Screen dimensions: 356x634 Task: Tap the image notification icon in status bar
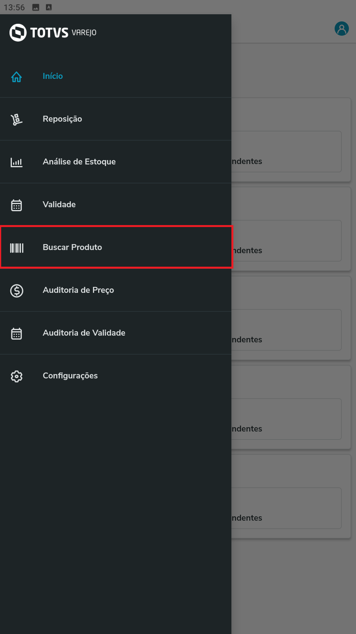36,8
